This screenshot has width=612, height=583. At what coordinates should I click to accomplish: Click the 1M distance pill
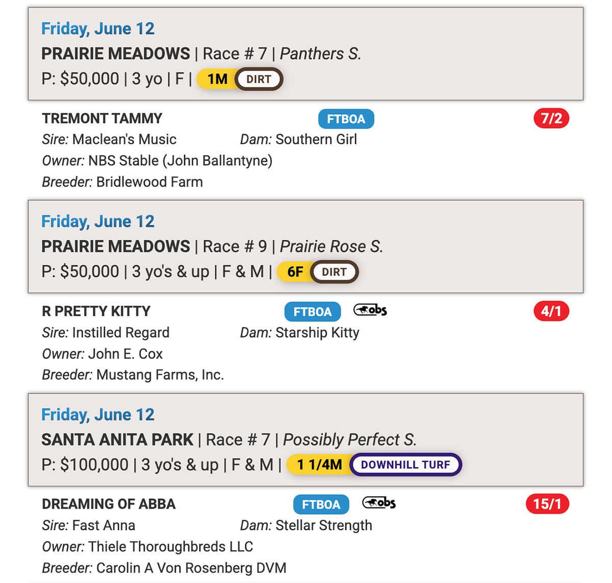pyautogui.click(x=216, y=79)
